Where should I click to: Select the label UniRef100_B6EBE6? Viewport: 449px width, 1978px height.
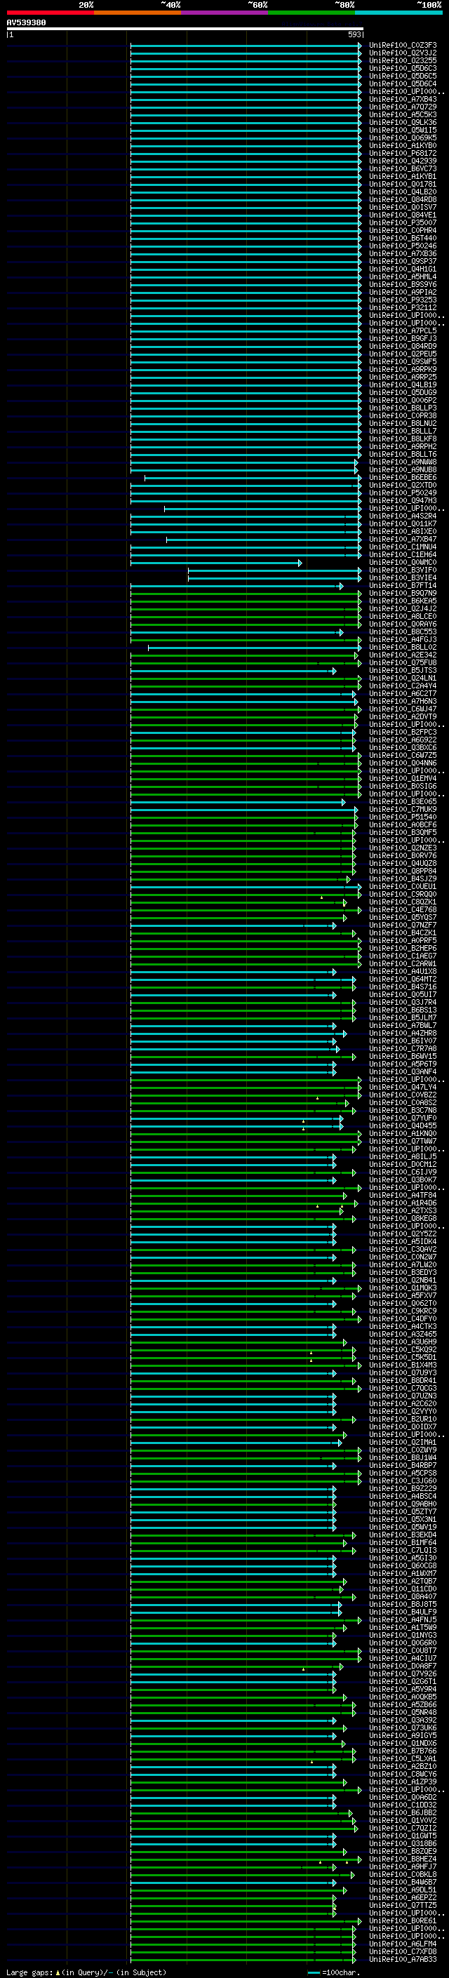coord(403,478)
